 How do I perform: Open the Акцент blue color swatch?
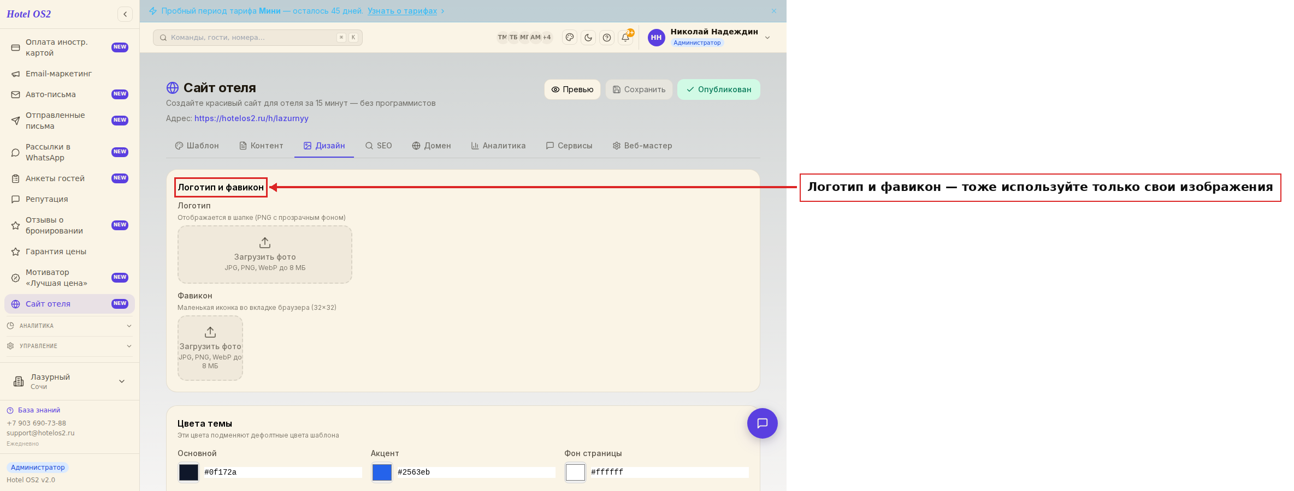pos(382,472)
